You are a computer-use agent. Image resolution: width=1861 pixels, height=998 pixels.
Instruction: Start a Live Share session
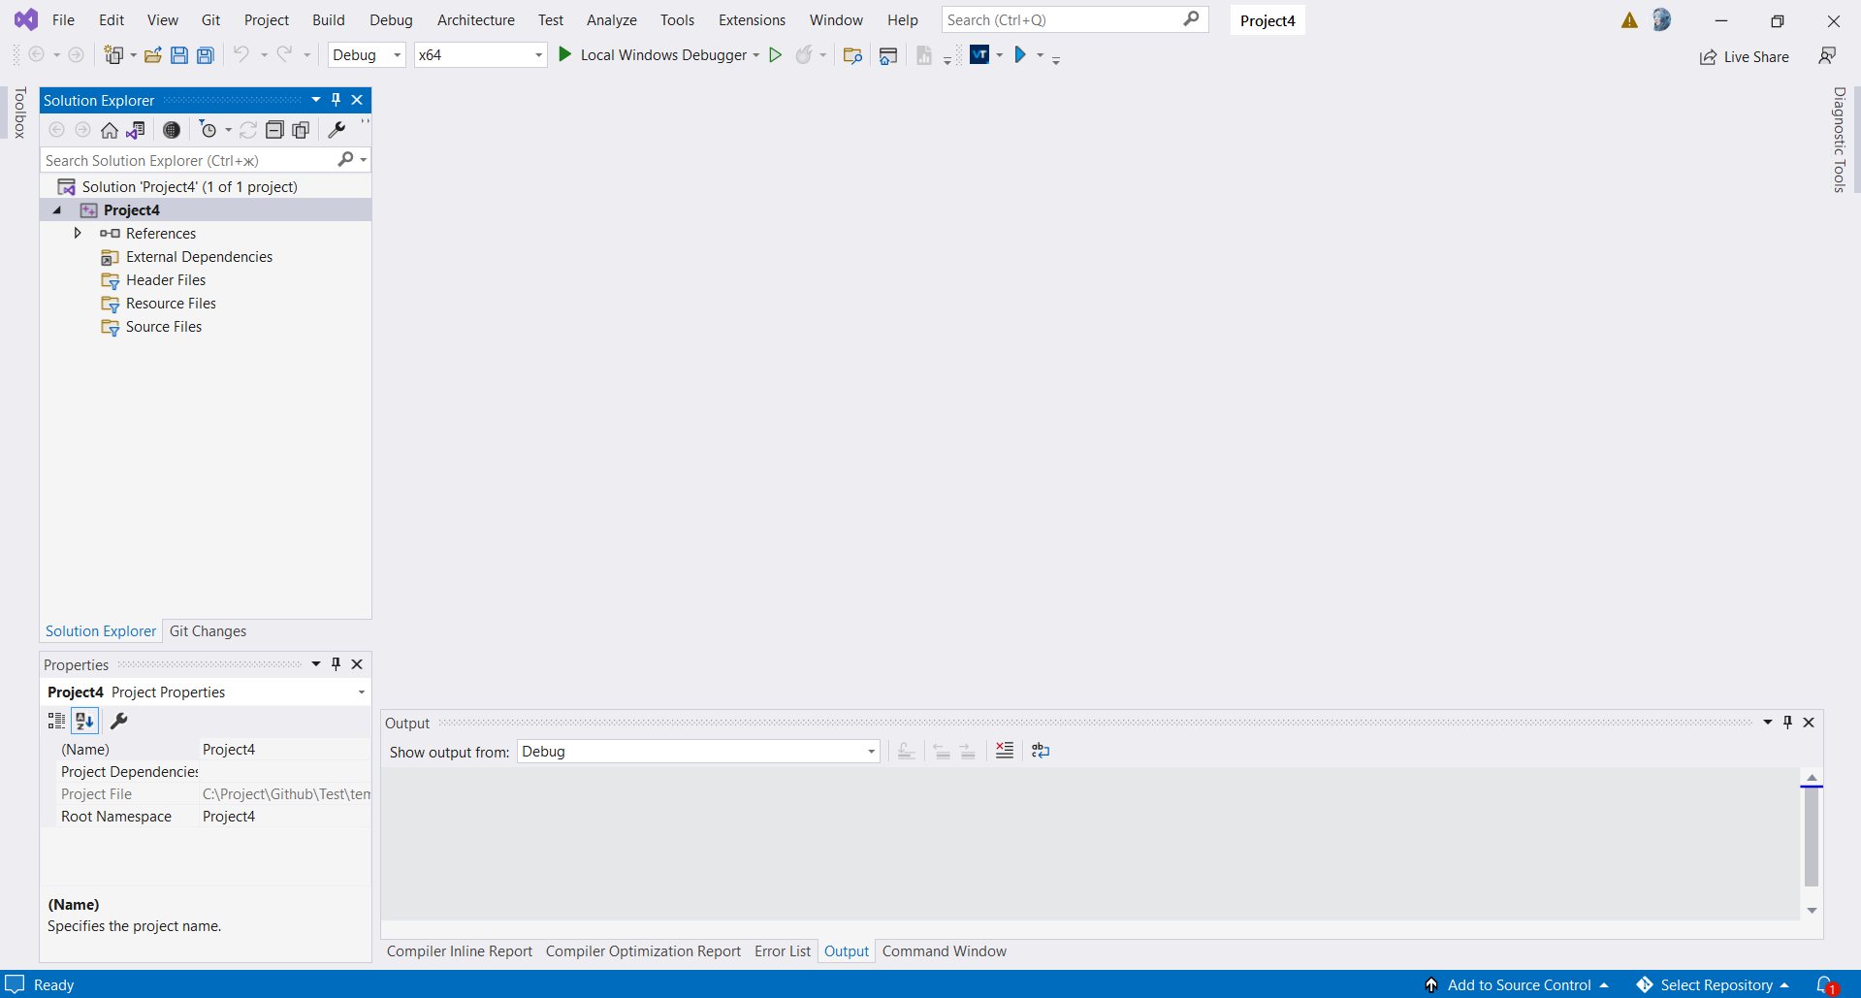(x=1744, y=56)
